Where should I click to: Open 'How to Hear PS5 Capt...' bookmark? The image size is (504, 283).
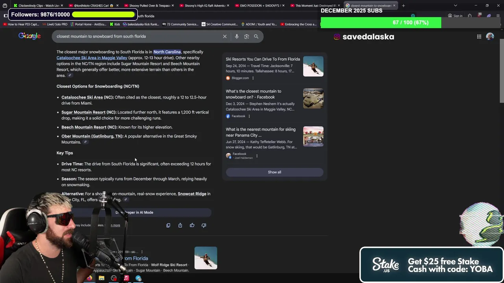pyautogui.click(x=21, y=24)
